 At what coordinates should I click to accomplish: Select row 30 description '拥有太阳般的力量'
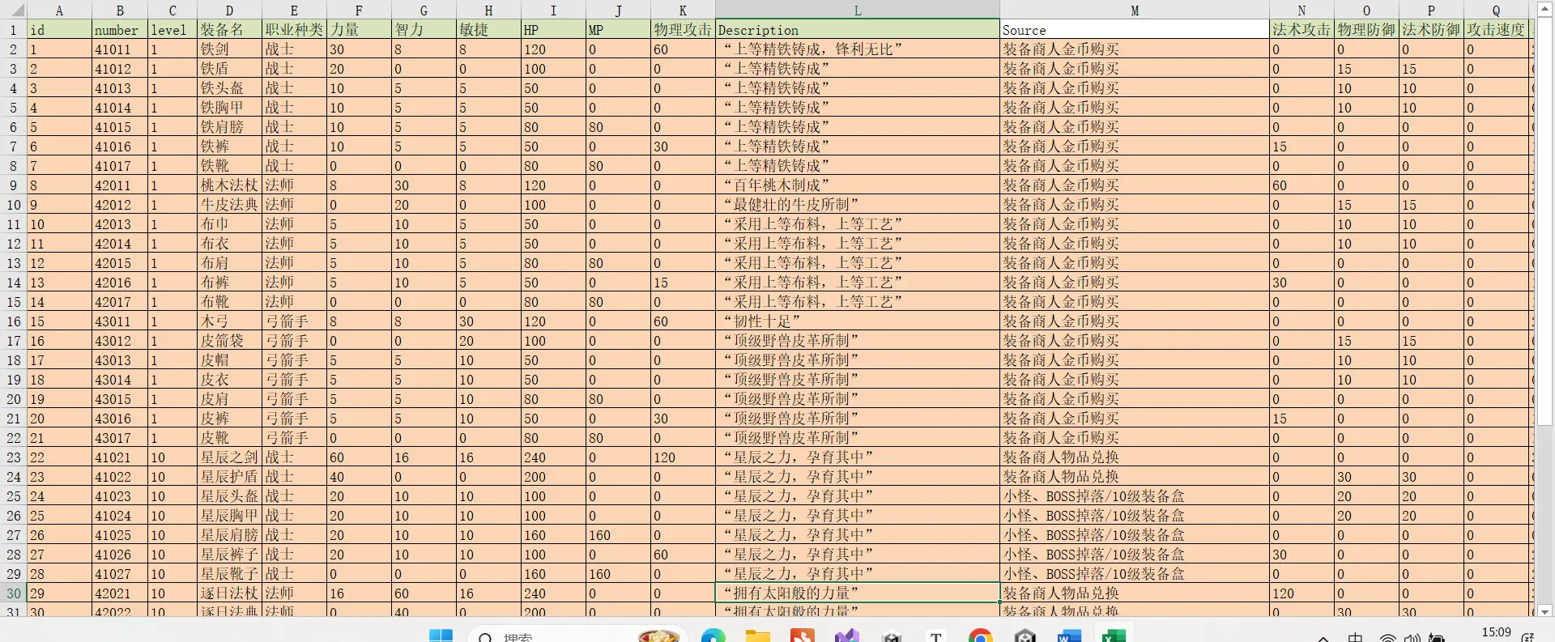858,593
